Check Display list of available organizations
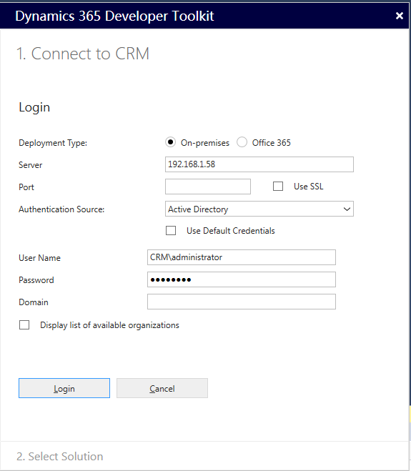Screen dimensions: 411x471 click(24, 324)
